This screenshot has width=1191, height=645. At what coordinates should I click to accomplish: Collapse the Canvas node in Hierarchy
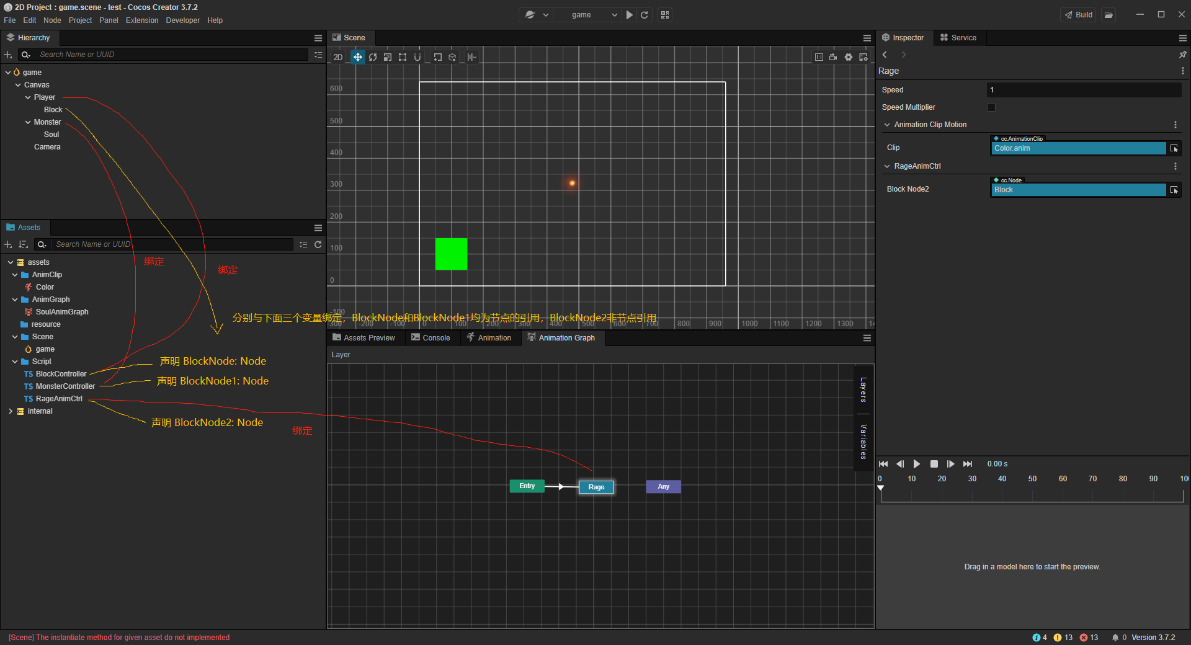tap(18, 85)
